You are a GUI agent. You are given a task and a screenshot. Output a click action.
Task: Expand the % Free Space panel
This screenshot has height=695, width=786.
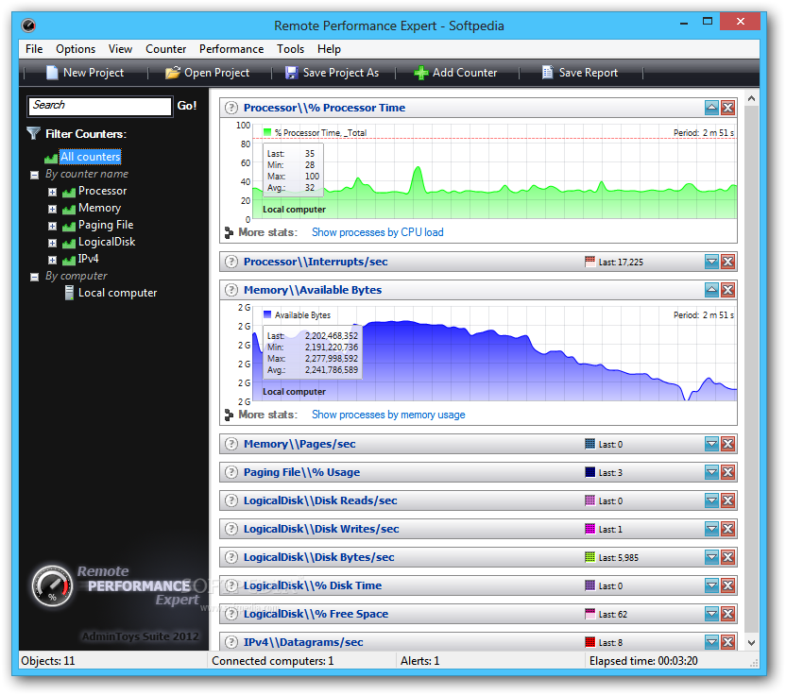[711, 614]
